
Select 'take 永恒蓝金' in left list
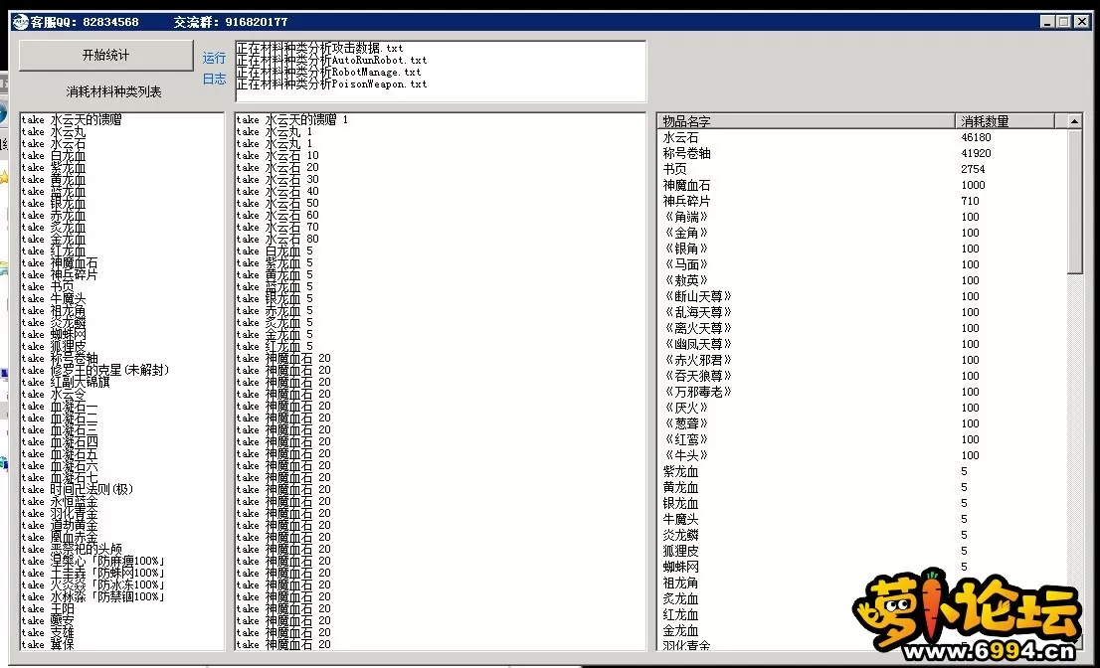[60, 501]
